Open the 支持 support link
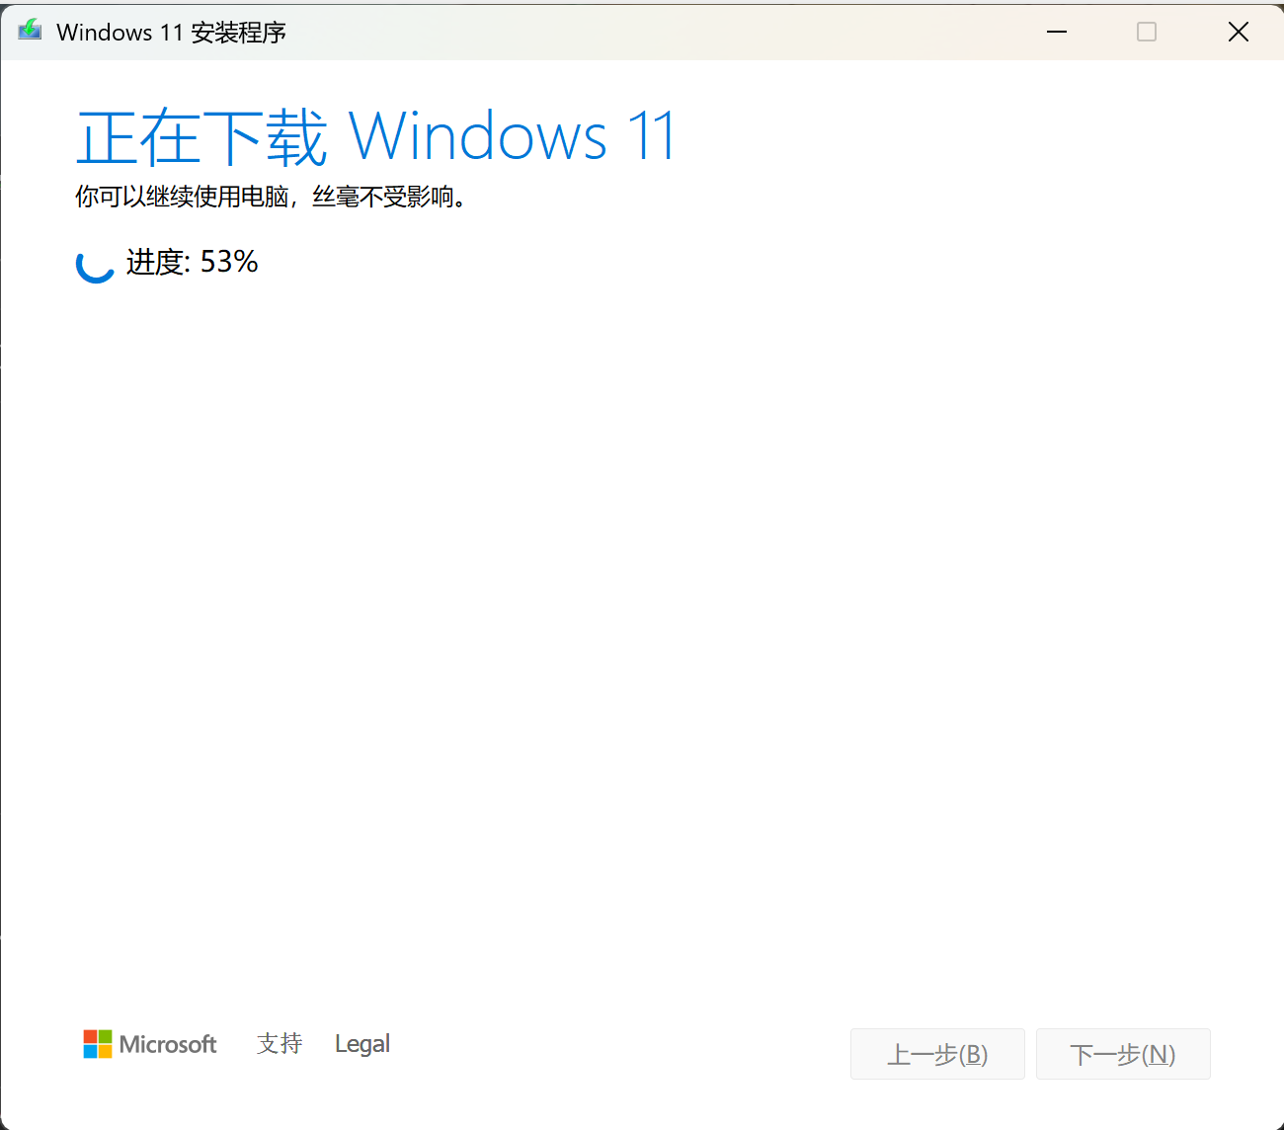1284x1130 pixels. [280, 1044]
